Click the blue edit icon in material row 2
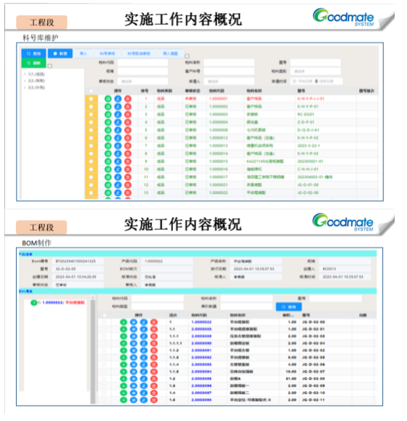This screenshot has height=421, width=407. tap(118, 107)
